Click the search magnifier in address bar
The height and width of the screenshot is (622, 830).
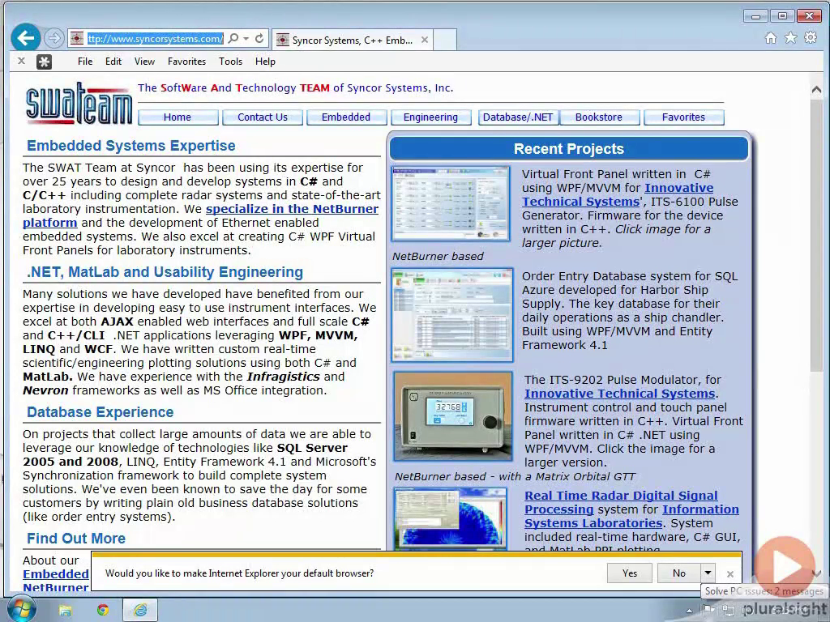[x=233, y=39]
